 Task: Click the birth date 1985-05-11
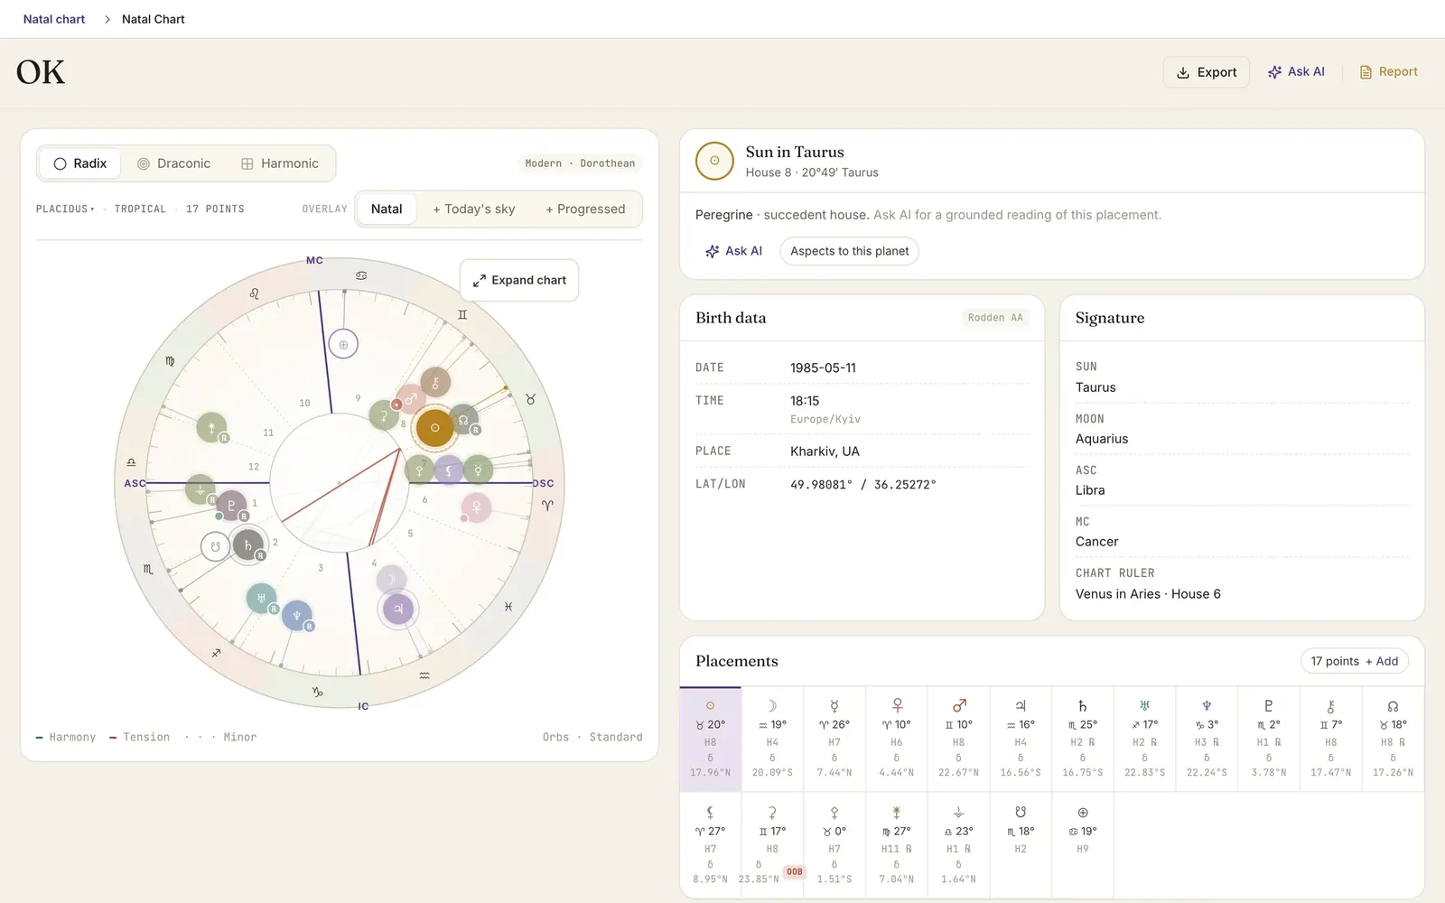click(x=823, y=368)
